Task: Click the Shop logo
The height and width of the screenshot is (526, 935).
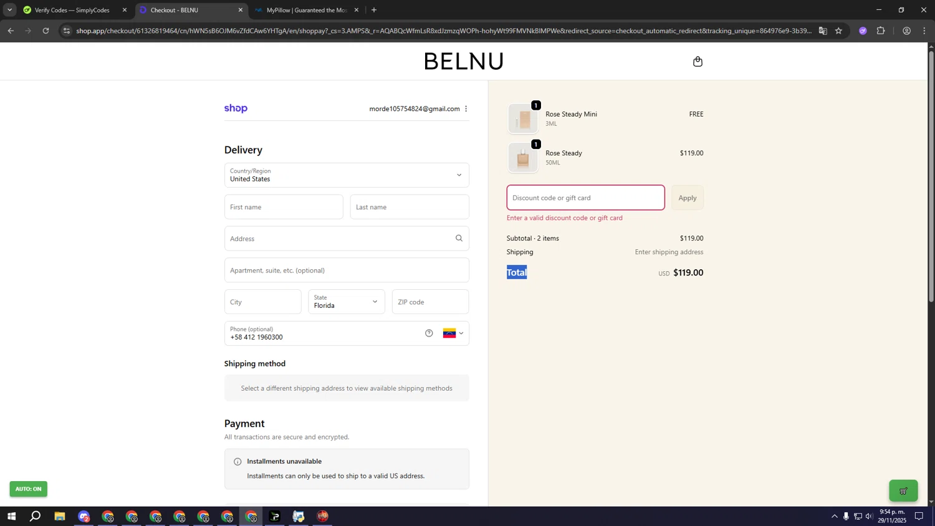Action: tap(236, 108)
